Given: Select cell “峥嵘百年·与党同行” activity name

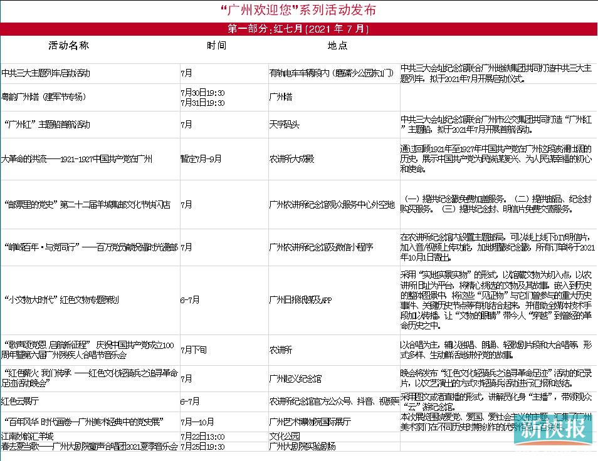Looking at the screenshot, I should (91, 247).
